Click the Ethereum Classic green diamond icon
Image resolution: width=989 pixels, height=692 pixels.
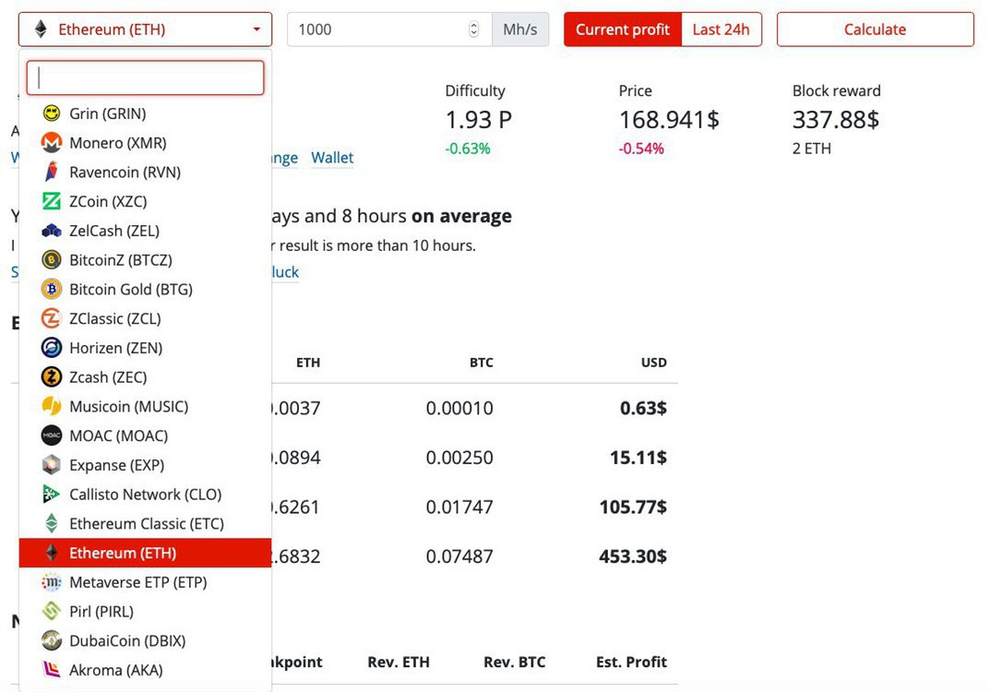tap(51, 523)
